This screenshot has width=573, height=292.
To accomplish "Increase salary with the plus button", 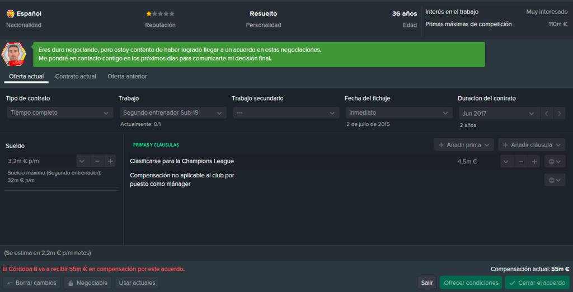I will [110, 161].
